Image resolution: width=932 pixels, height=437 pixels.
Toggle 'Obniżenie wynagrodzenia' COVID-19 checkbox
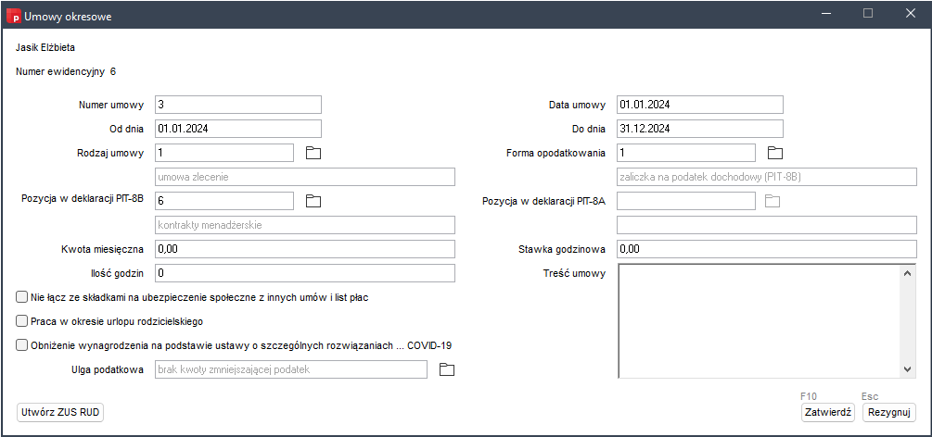(x=22, y=345)
